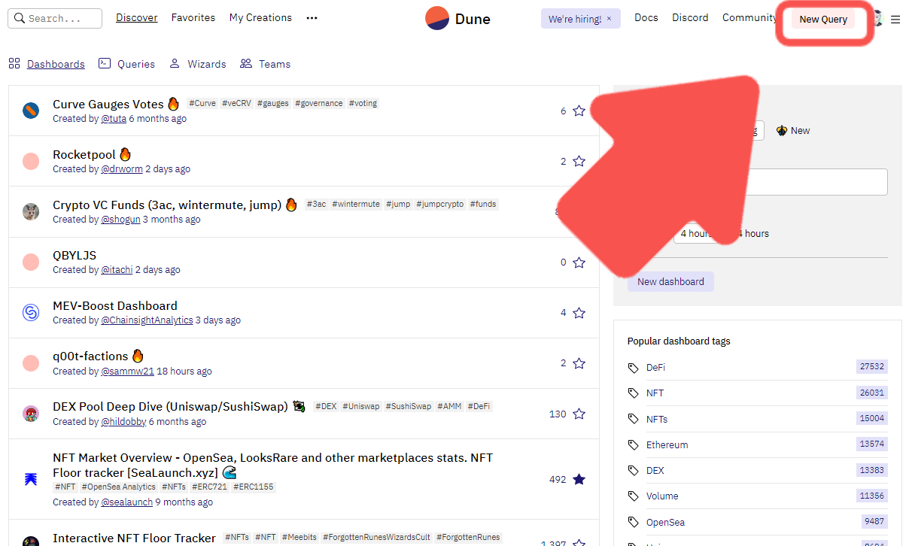The width and height of the screenshot is (912, 546).
Task: Switch to the Wizards tab
Action: [x=198, y=64]
